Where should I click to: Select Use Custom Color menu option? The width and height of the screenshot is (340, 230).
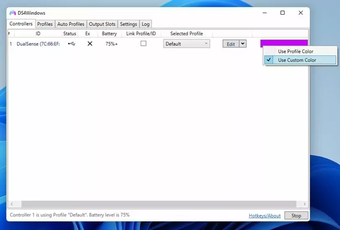pos(297,60)
